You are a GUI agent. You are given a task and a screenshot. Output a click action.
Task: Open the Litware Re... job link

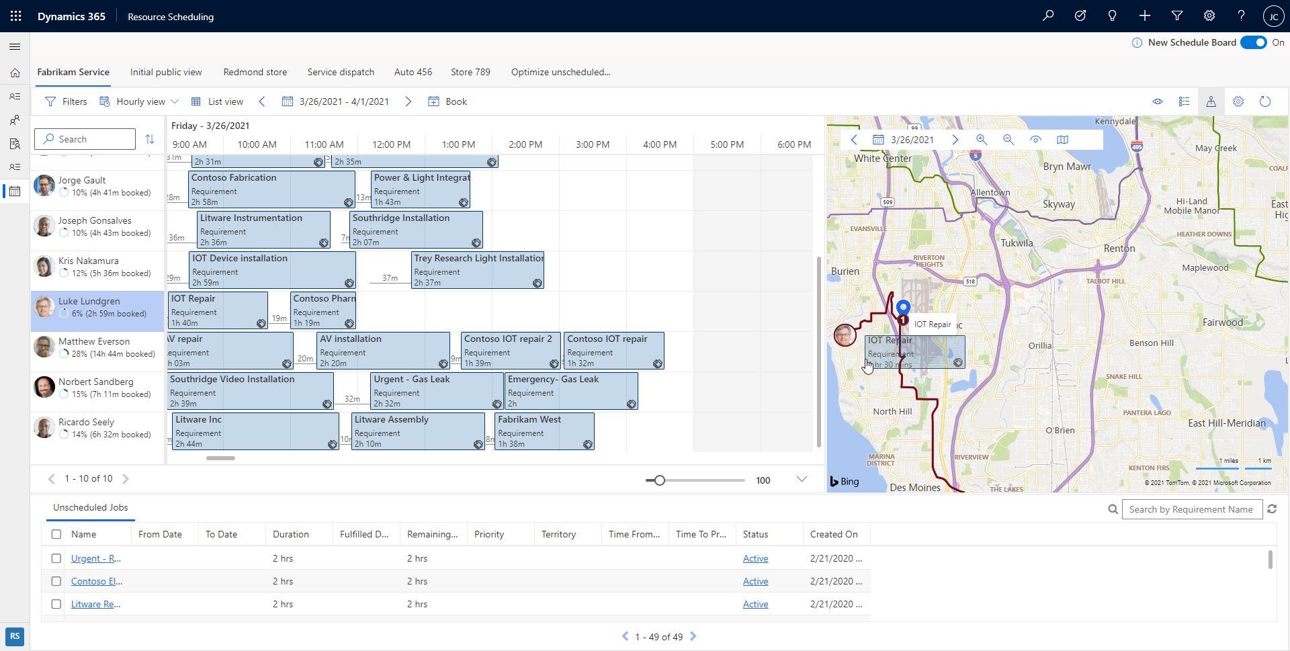95,603
